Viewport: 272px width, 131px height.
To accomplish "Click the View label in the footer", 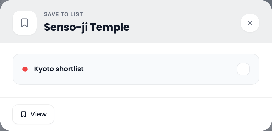I will [38, 114].
